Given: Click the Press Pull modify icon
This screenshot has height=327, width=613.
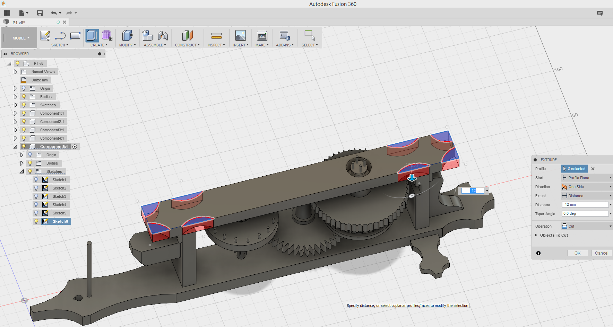Looking at the screenshot, I should click(x=127, y=35).
